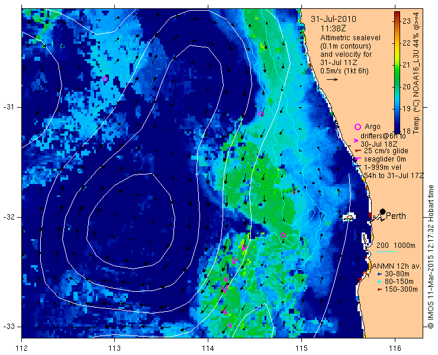The width and height of the screenshot is (438, 355).
Task: Click the latitude axis label '-33'
Action: tap(8, 327)
